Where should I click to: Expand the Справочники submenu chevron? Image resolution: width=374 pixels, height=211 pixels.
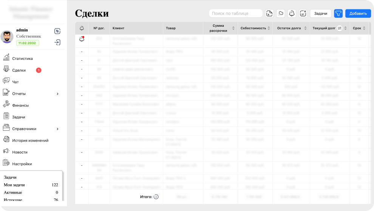click(x=57, y=129)
